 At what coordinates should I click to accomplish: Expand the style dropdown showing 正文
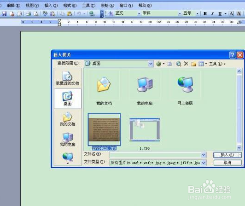[x=139, y=14]
